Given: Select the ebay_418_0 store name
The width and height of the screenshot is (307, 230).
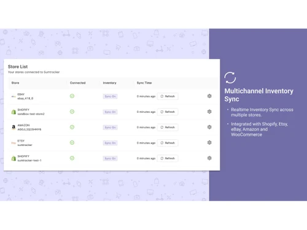Looking at the screenshot, I should 25,98.
